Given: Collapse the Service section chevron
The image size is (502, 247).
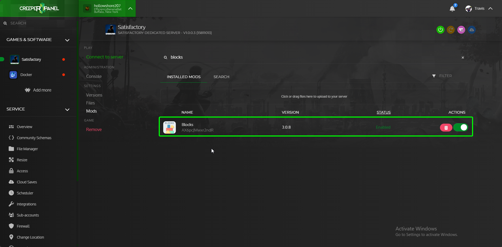Looking at the screenshot, I should [x=67, y=109].
